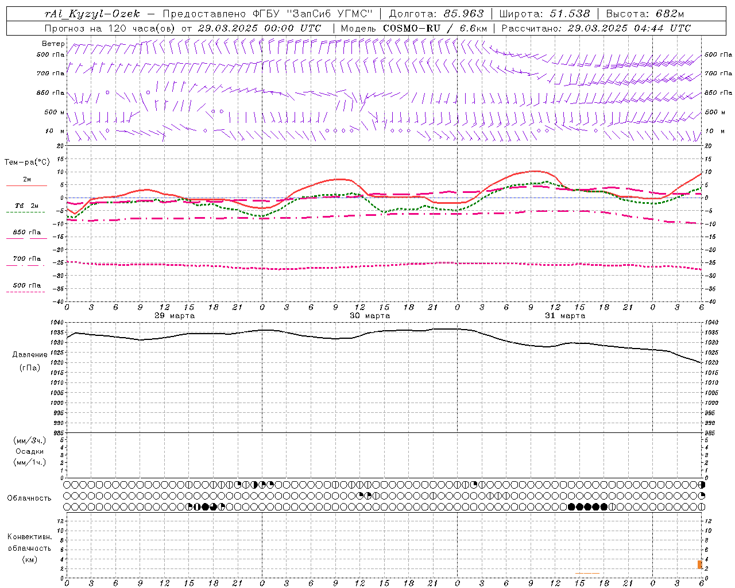The image size is (735, 588).
Task: Click the Тем-ра(°C) axis title
Action: point(27,163)
